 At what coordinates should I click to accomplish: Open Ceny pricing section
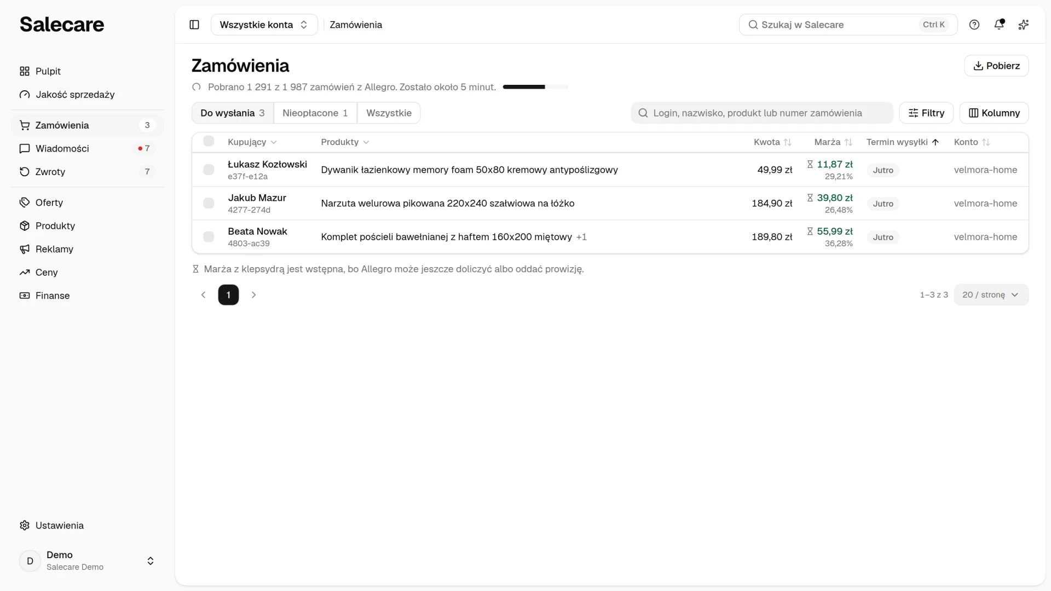pos(88,273)
